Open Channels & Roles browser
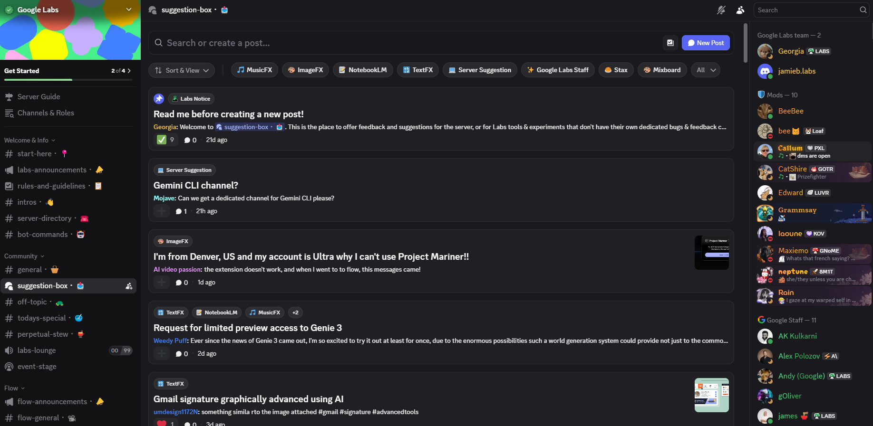Image resolution: width=873 pixels, height=426 pixels. coord(46,113)
